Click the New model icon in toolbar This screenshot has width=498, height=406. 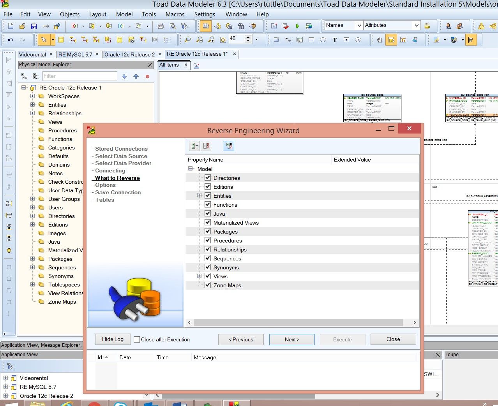tap(11, 26)
